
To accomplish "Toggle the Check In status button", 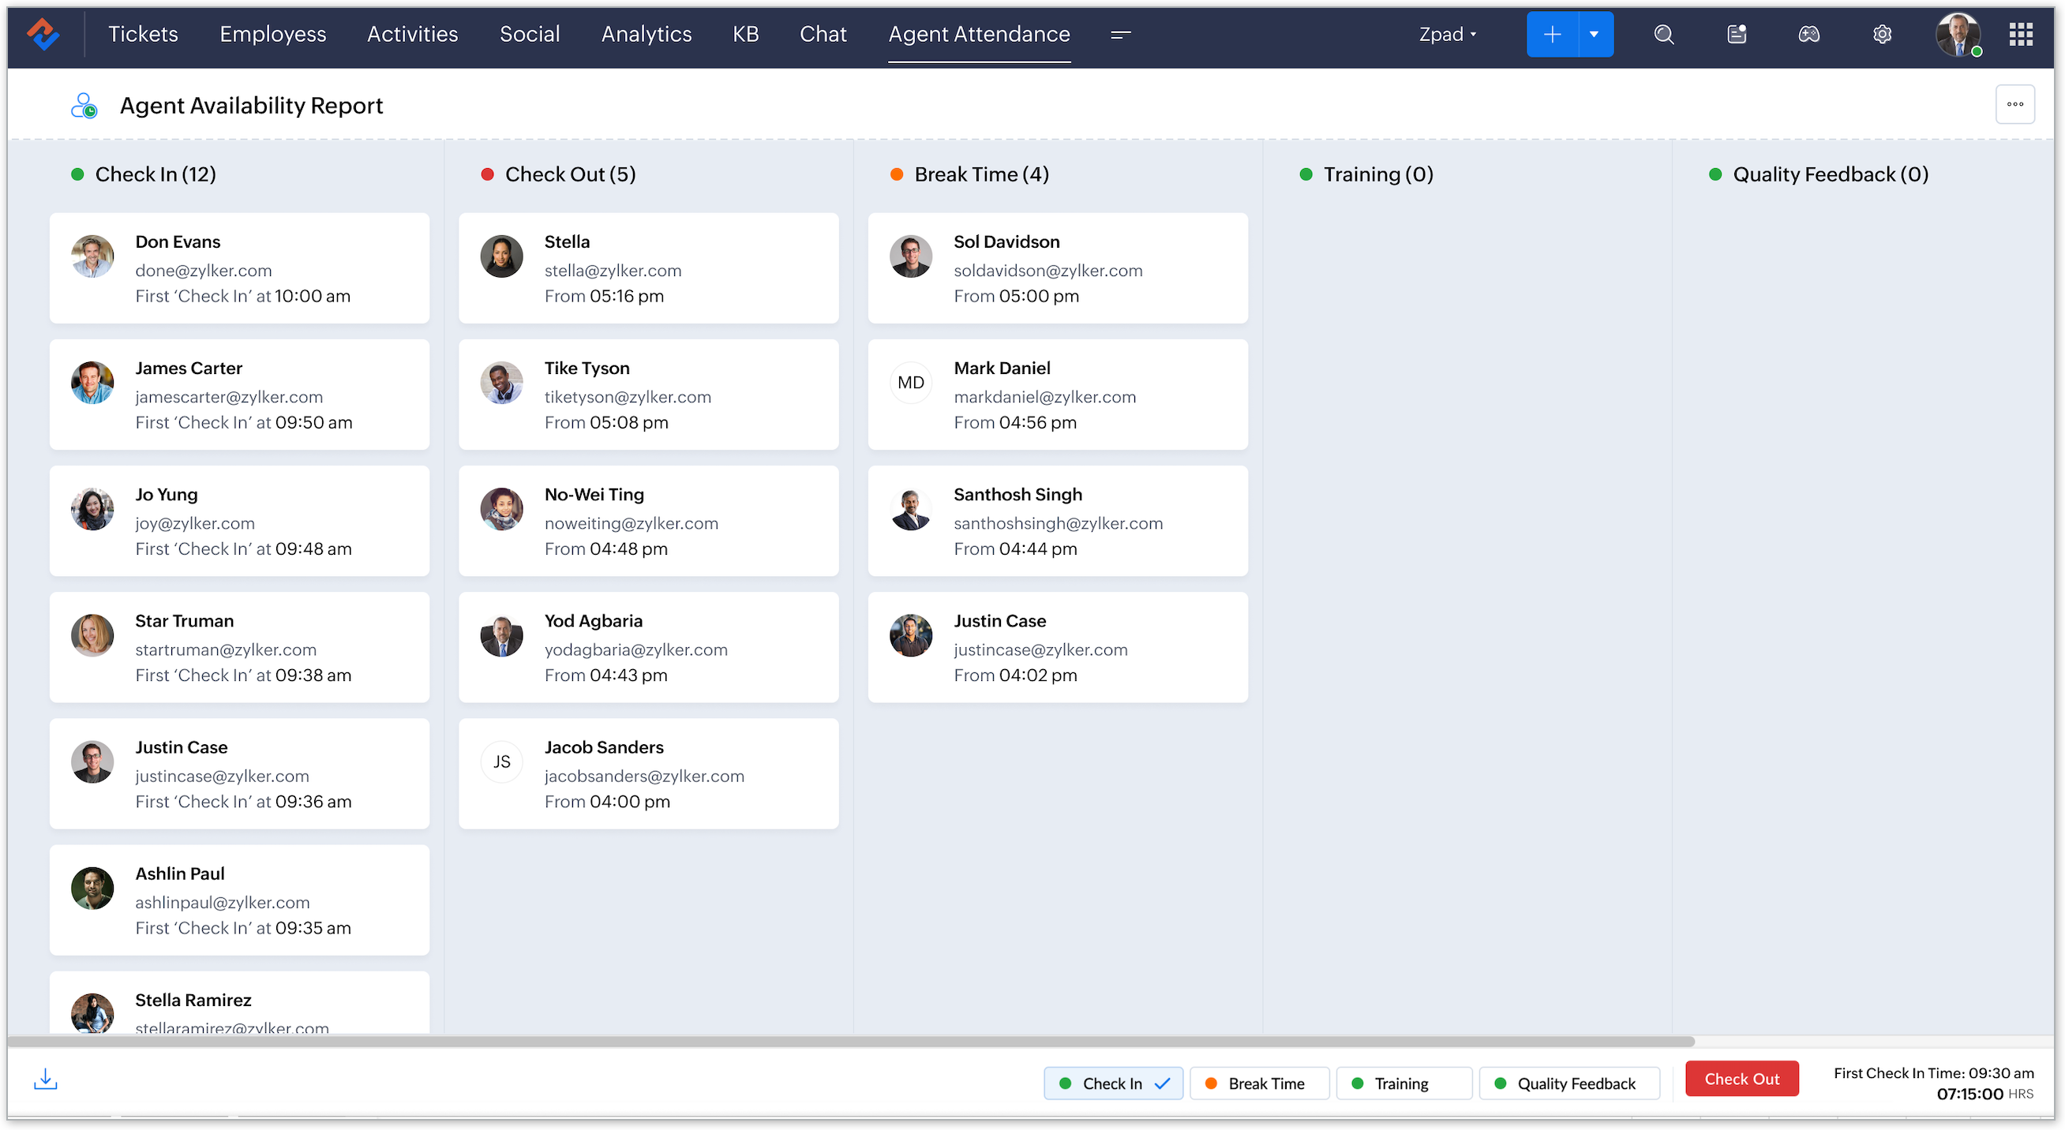I will tap(1113, 1083).
